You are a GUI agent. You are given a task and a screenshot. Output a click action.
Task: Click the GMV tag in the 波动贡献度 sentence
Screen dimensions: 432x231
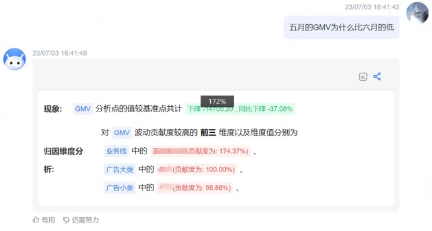click(x=122, y=132)
